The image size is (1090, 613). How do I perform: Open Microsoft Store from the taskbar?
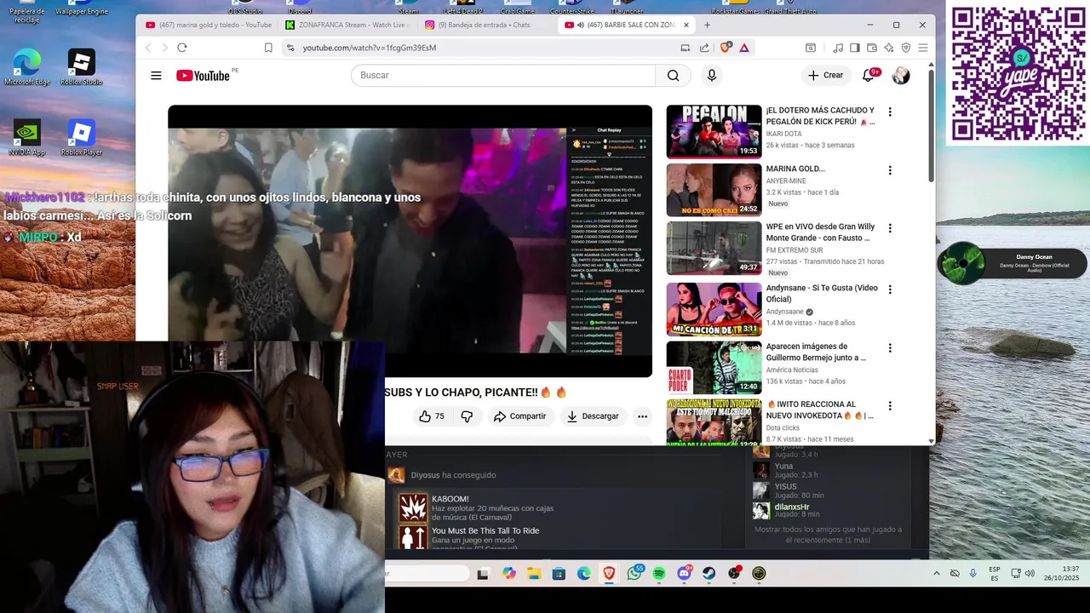(559, 574)
